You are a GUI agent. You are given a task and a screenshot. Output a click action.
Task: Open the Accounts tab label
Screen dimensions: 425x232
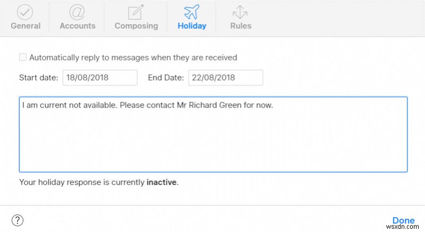coord(78,25)
